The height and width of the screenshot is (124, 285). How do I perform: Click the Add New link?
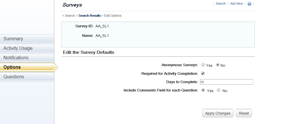(236, 3)
